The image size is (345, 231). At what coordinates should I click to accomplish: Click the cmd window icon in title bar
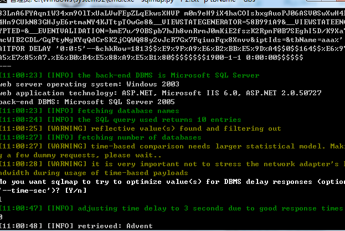pyautogui.click(x=4, y=1)
